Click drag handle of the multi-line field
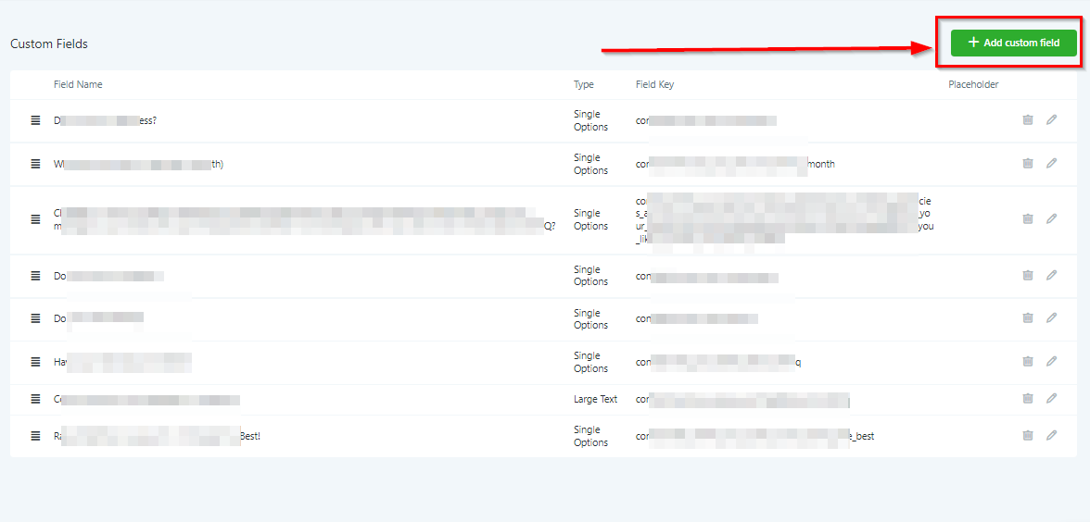Screen dimensions: 1090x522 click(36, 219)
